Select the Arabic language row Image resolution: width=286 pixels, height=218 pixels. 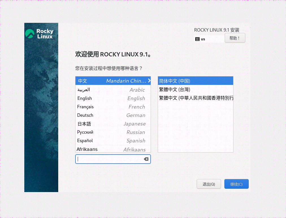[x=113, y=89]
